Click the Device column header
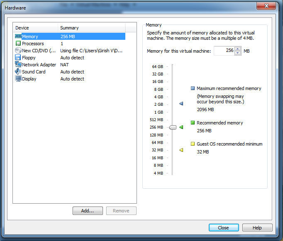The image size is (283, 241). point(35,28)
